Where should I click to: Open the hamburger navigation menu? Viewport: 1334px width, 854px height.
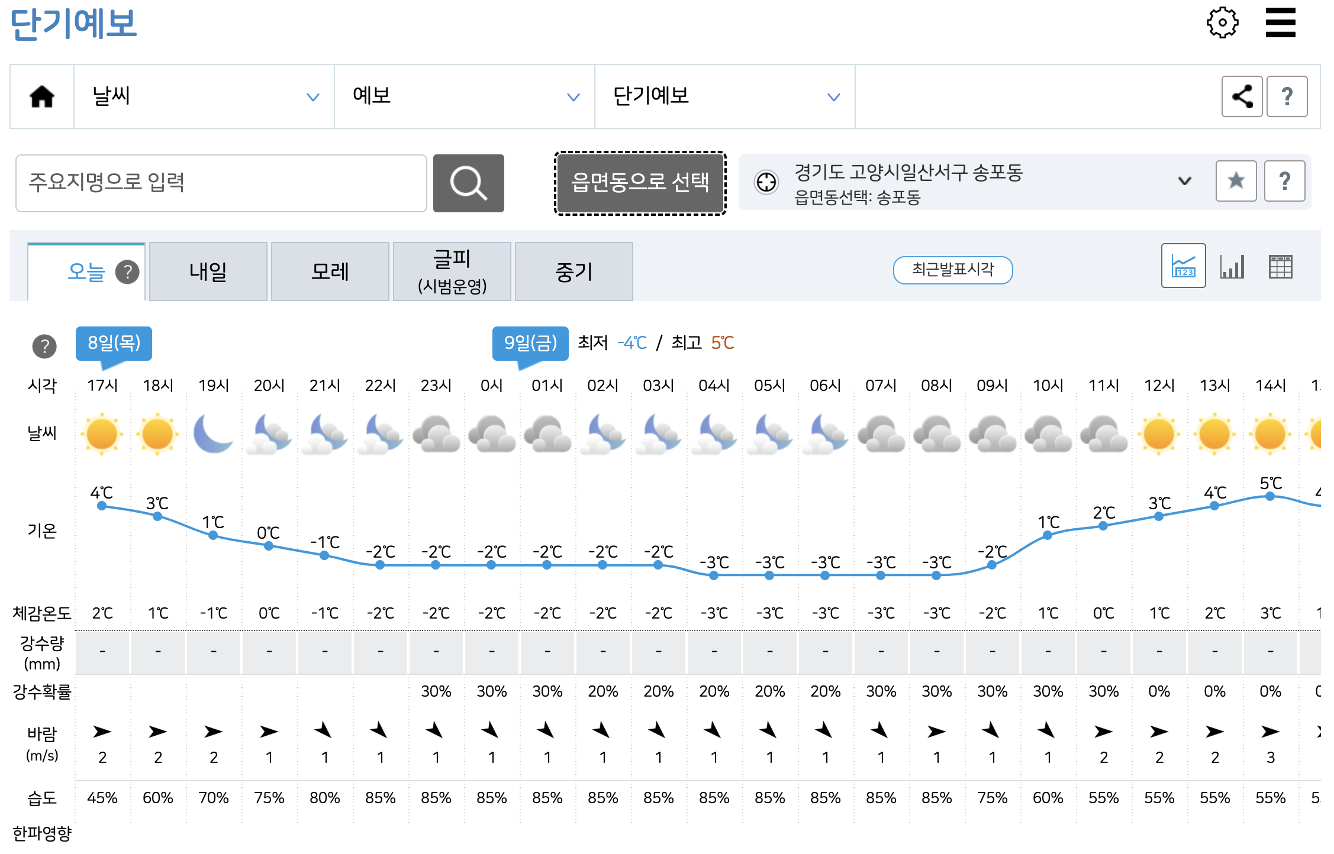pyautogui.click(x=1280, y=22)
